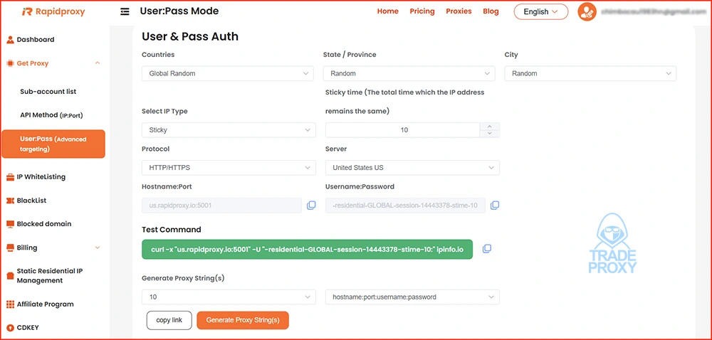Viewport: 712px width, 340px height.
Task: Click the Generate Proxy String(s) button
Action: pyautogui.click(x=243, y=321)
